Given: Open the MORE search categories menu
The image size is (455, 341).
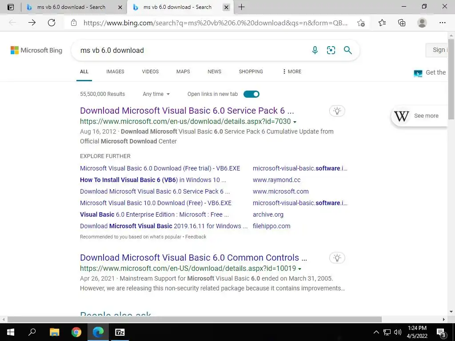Looking at the screenshot, I should click(291, 71).
